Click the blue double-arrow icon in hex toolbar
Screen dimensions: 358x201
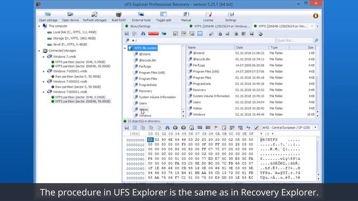click(248, 128)
